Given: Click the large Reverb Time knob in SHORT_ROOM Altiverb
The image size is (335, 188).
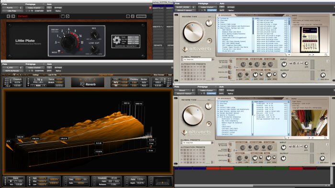Looking at the screenshot, I should 193,32.
